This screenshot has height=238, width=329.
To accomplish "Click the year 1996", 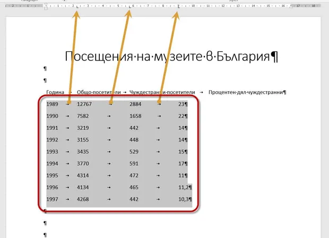I will (x=52, y=187).
